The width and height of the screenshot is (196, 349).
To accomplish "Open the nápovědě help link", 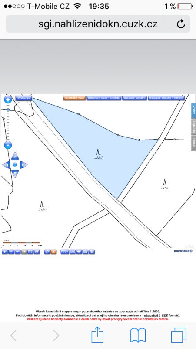I will click(151, 315).
